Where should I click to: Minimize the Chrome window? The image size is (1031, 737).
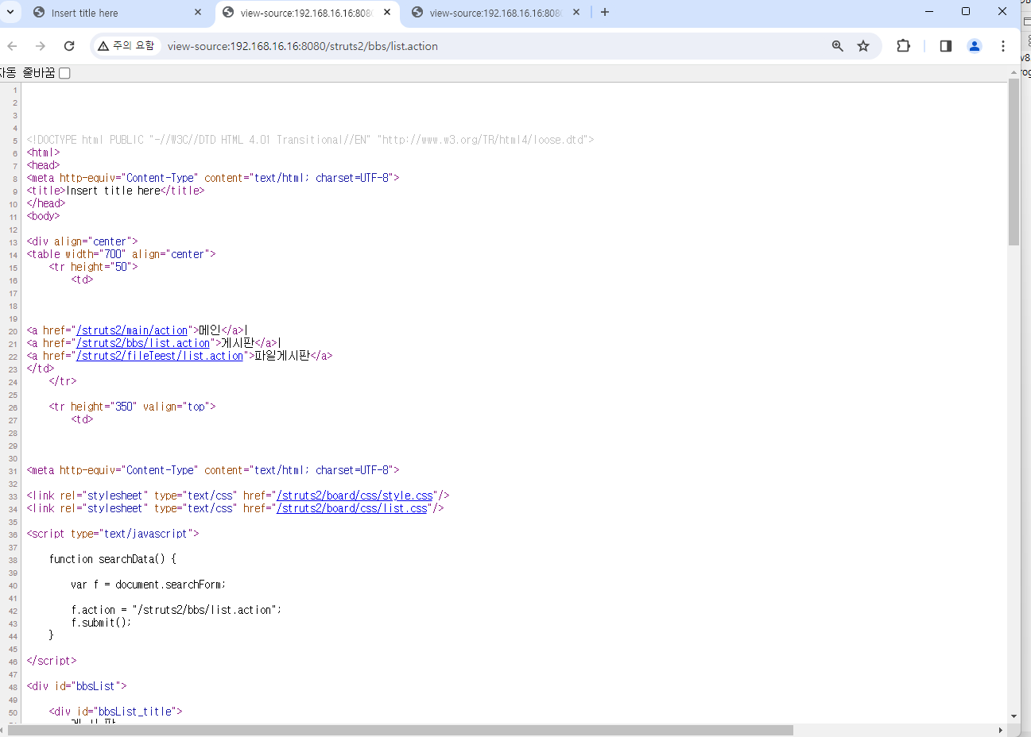(x=930, y=12)
